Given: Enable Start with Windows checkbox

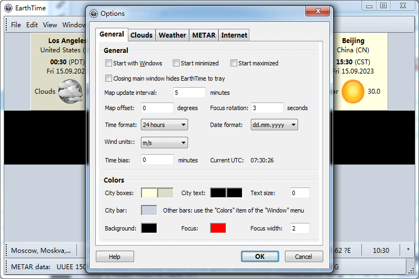Looking at the screenshot, I should (x=109, y=63).
